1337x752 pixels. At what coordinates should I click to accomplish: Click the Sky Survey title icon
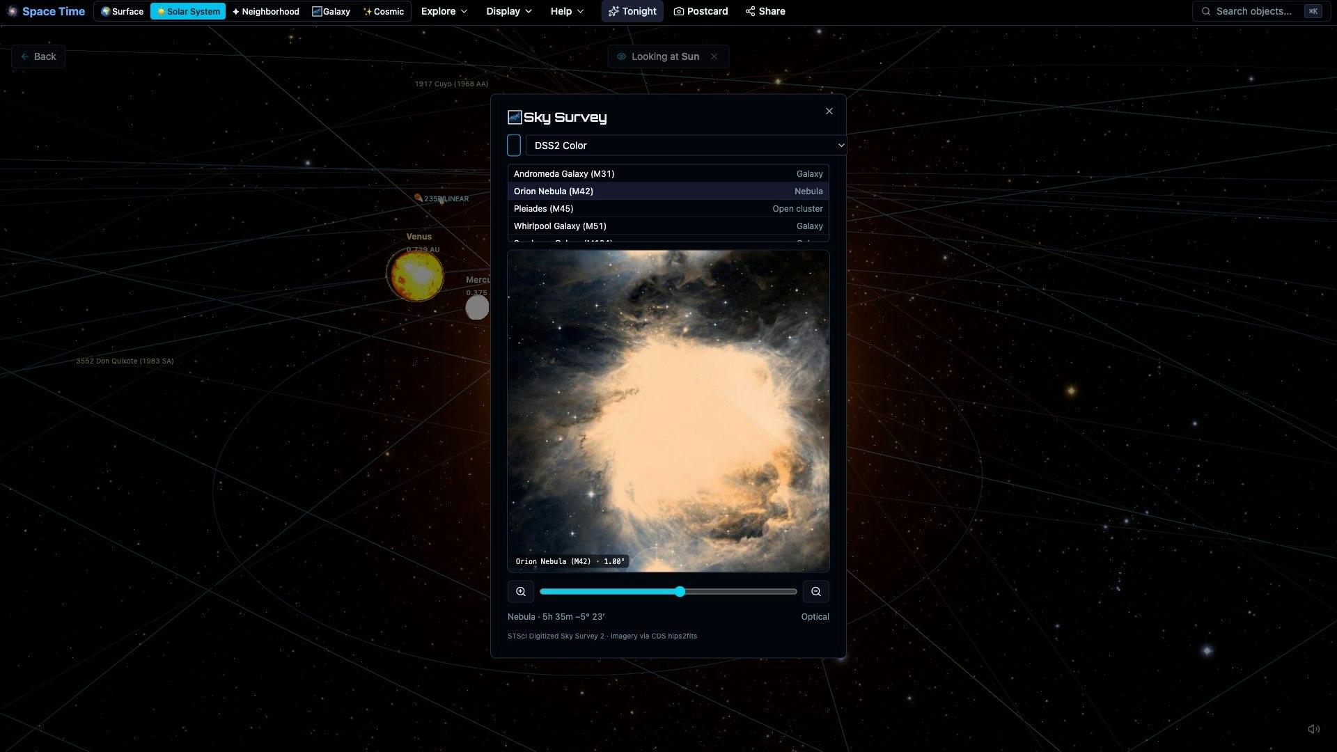515,117
